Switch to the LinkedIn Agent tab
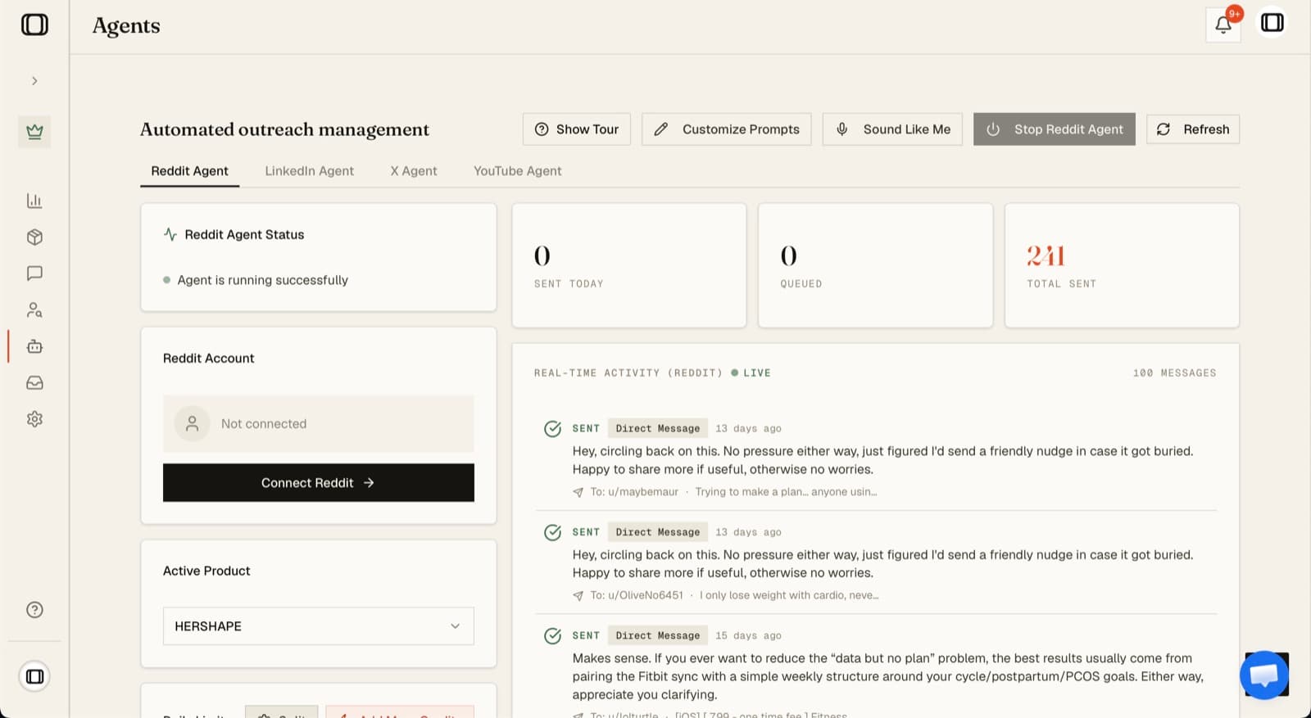Image resolution: width=1311 pixels, height=718 pixels. [309, 171]
